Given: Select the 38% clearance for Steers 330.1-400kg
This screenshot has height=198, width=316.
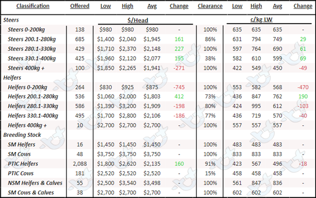Looking at the screenshot, I should point(210,59).
